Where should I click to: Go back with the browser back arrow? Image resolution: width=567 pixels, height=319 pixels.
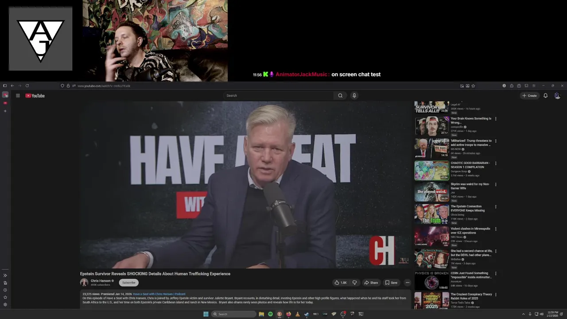click(12, 86)
